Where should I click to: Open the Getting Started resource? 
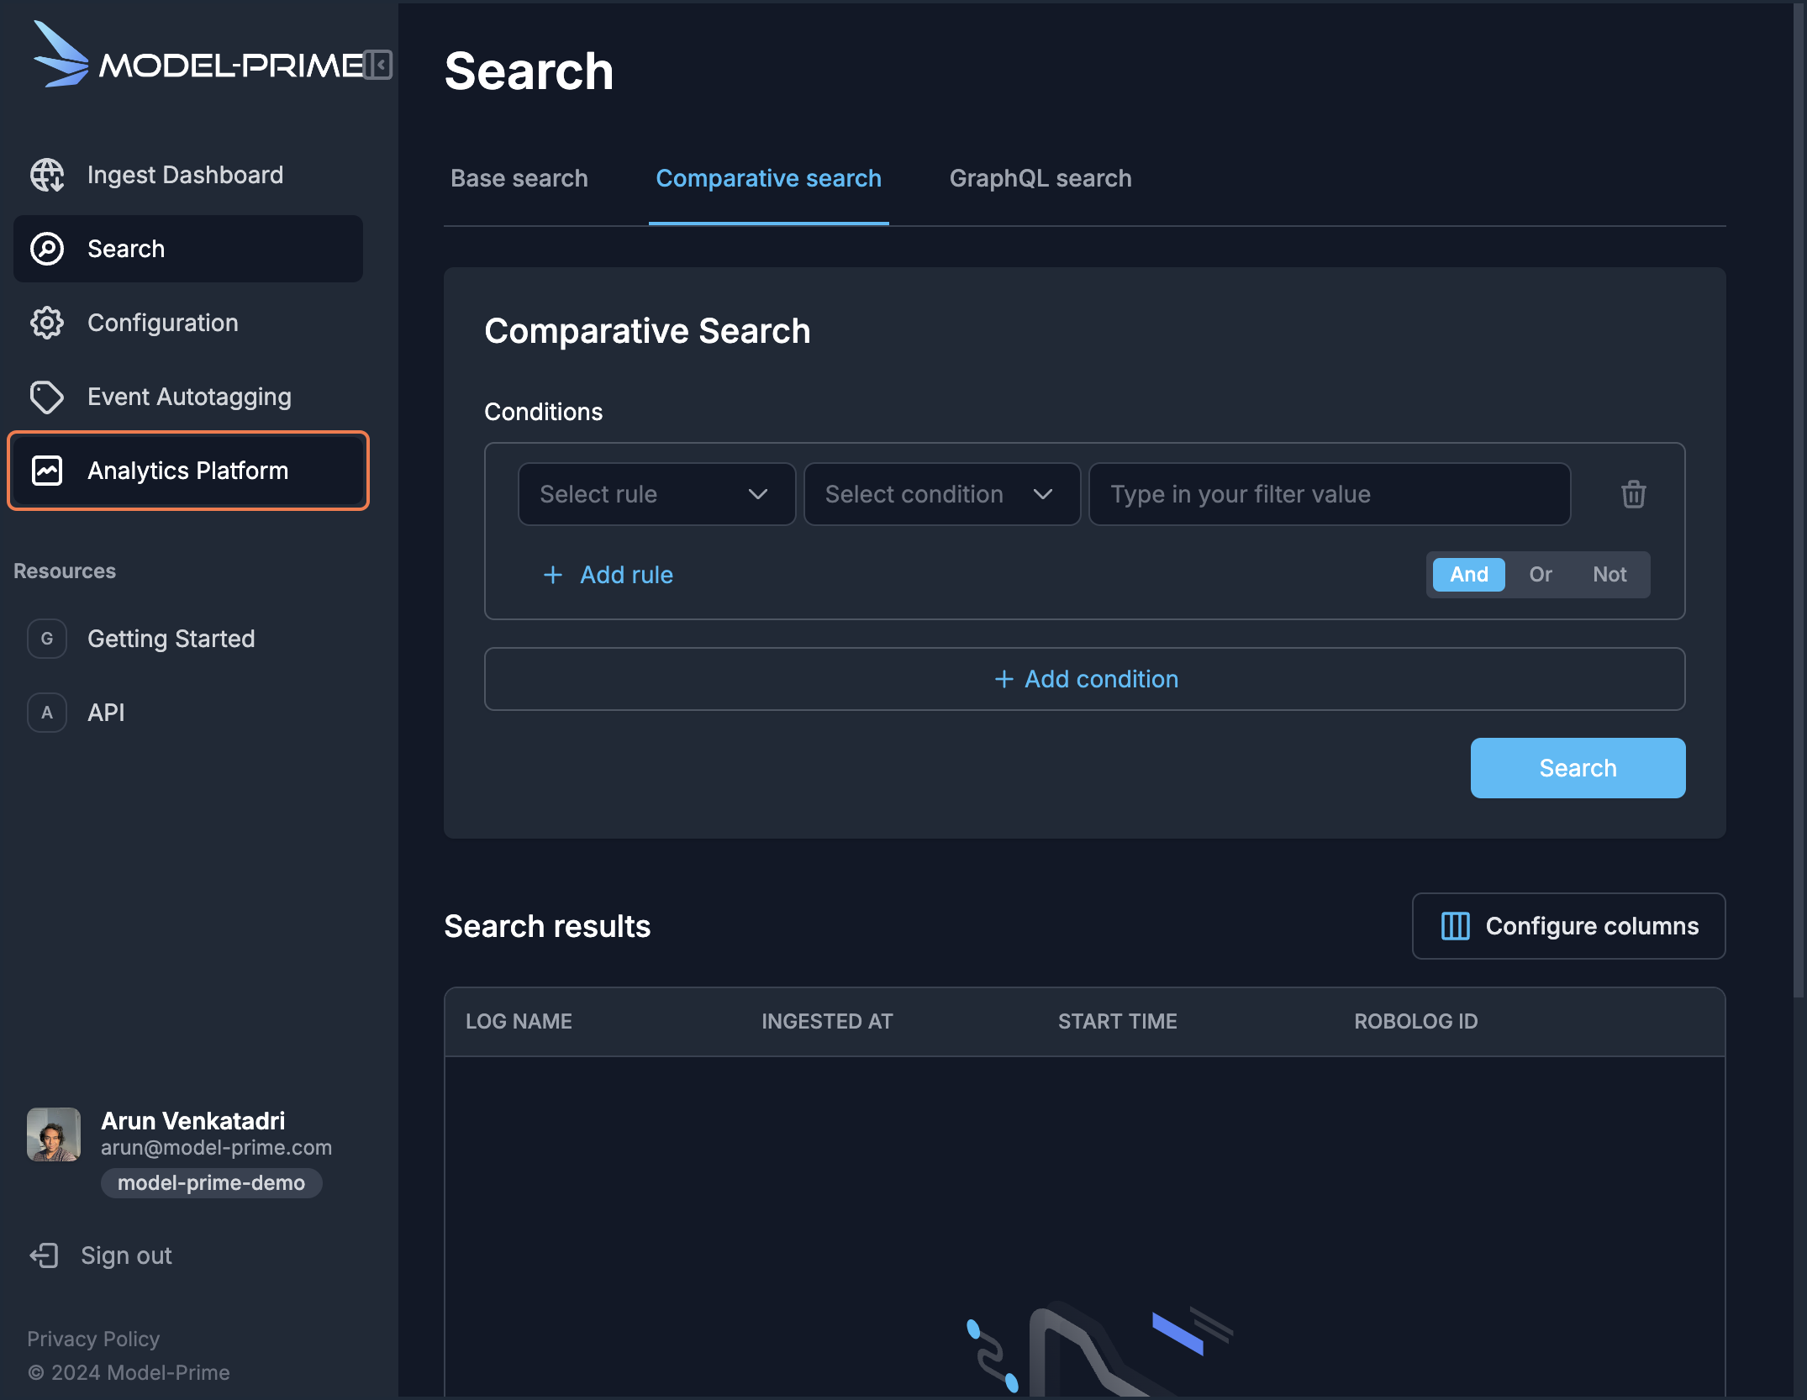tap(188, 639)
